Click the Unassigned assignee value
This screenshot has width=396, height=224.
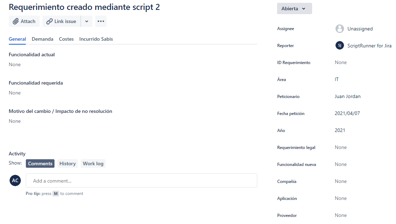pyautogui.click(x=360, y=29)
